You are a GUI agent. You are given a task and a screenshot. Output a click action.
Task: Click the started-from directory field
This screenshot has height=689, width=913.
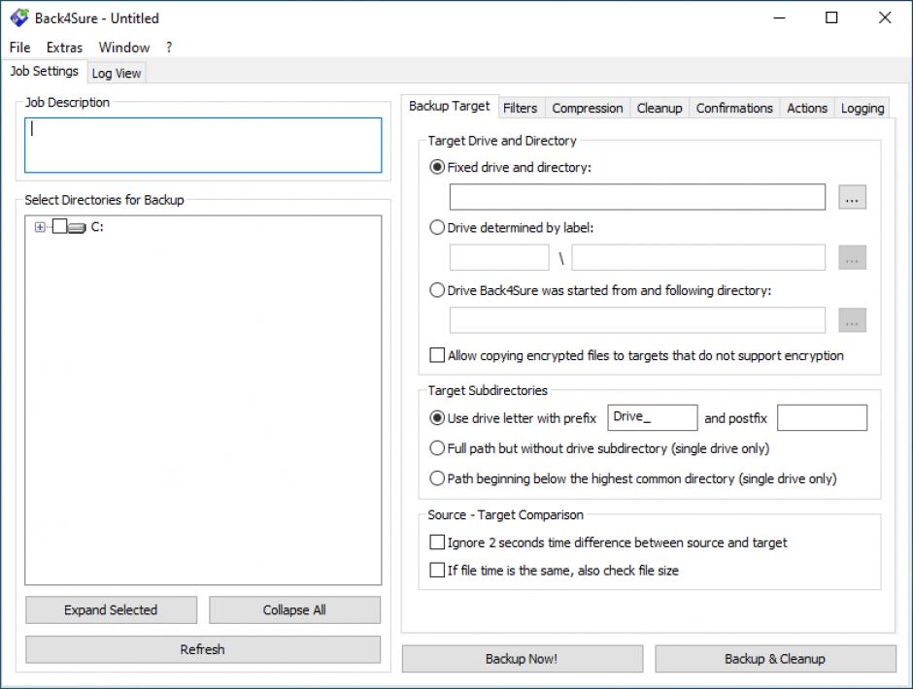(637, 320)
